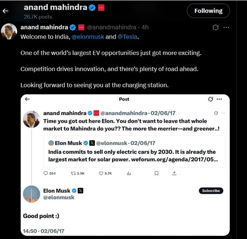Open three-dot menu in embedded Post header

click(219, 99)
